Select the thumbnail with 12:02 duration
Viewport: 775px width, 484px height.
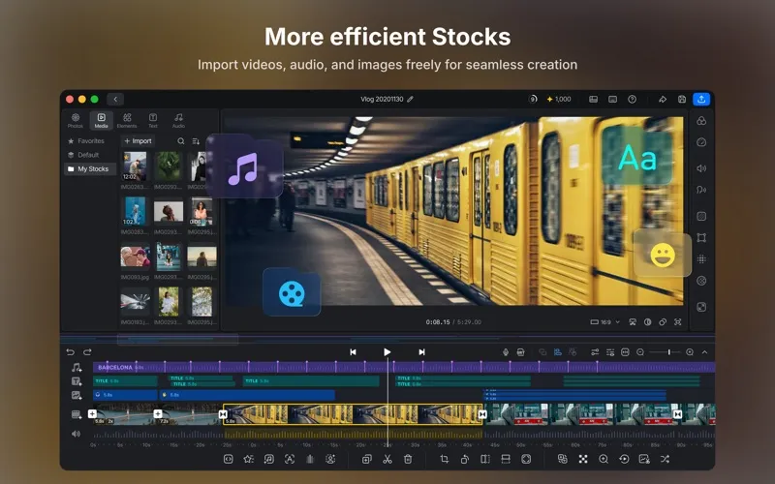(135, 166)
